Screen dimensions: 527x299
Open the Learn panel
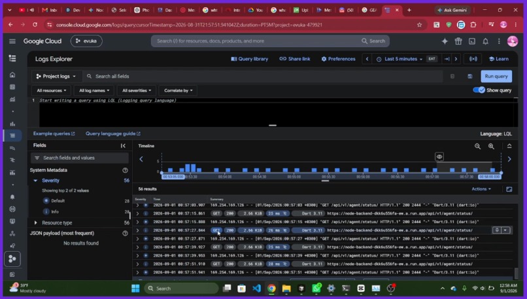[498, 59]
